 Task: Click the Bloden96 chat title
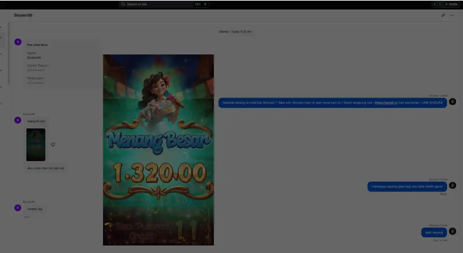pos(23,15)
